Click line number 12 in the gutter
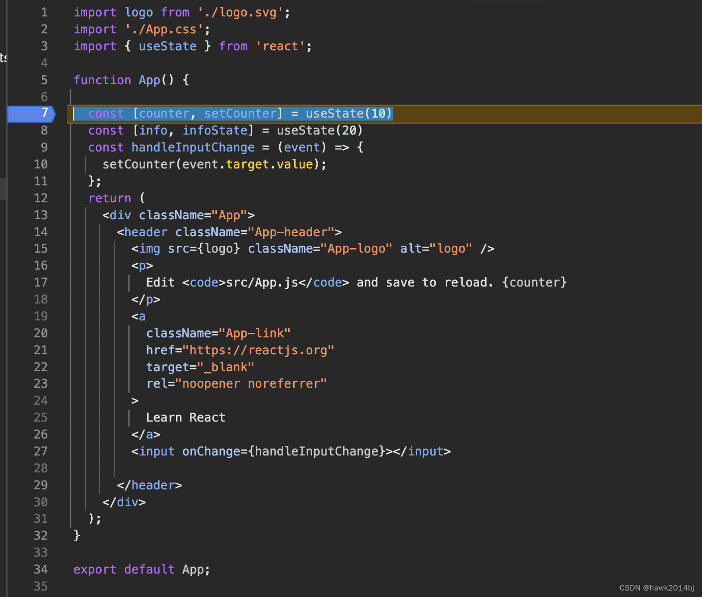 41,198
